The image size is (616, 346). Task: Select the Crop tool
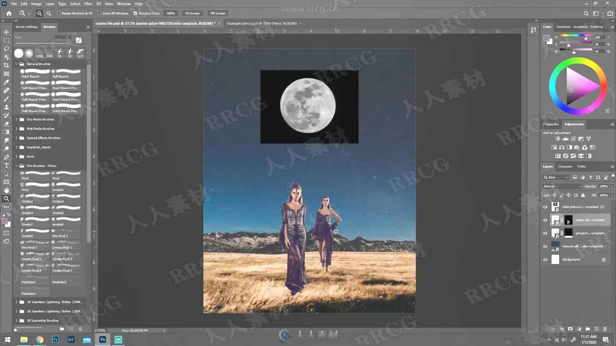coord(6,65)
